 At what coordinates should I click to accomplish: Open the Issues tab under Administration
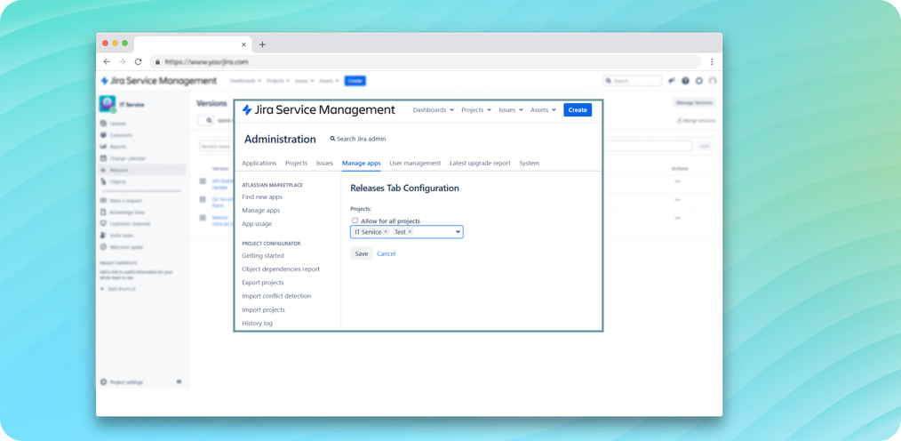[x=324, y=164]
